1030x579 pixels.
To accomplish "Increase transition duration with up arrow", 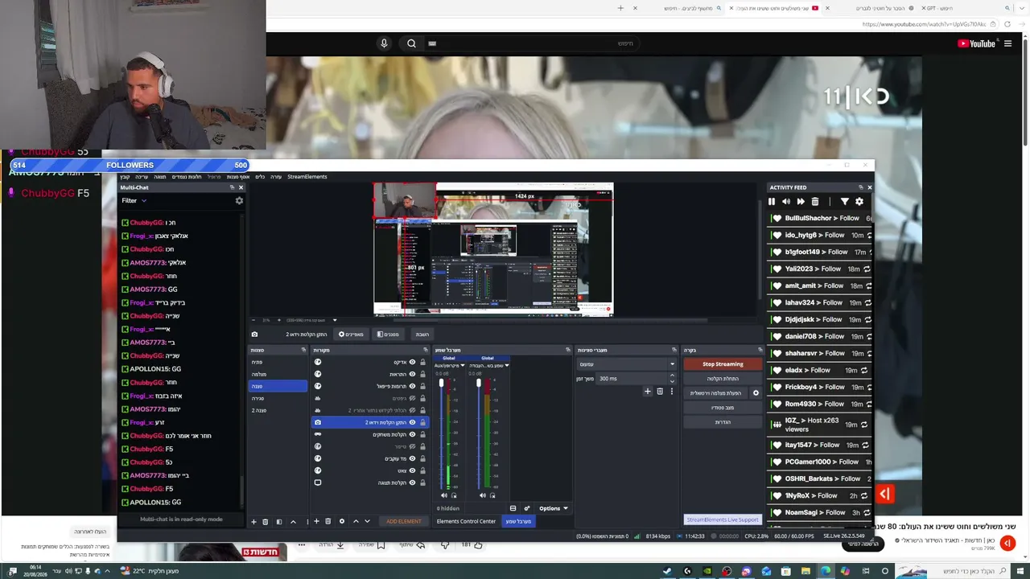I will coord(673,376).
